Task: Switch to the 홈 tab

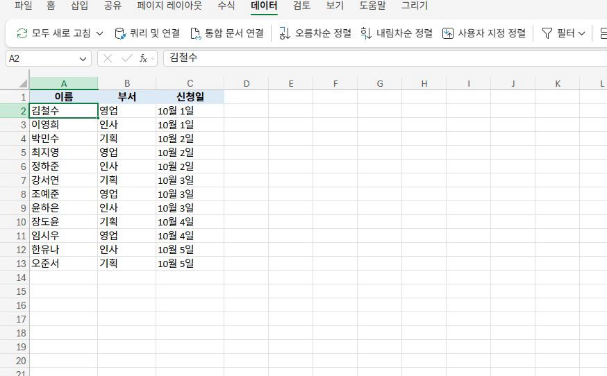Action: click(51, 6)
